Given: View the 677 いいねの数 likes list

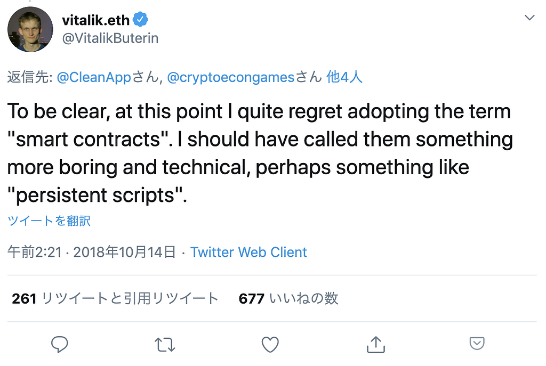Looking at the screenshot, I should coord(288,298).
